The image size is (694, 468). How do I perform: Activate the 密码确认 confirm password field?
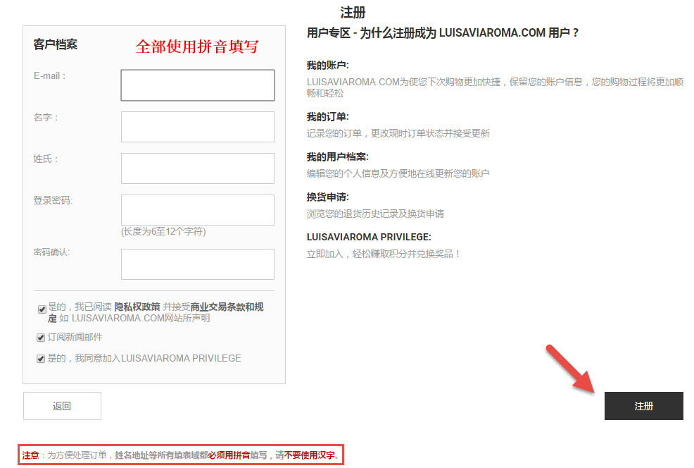pyautogui.click(x=197, y=264)
